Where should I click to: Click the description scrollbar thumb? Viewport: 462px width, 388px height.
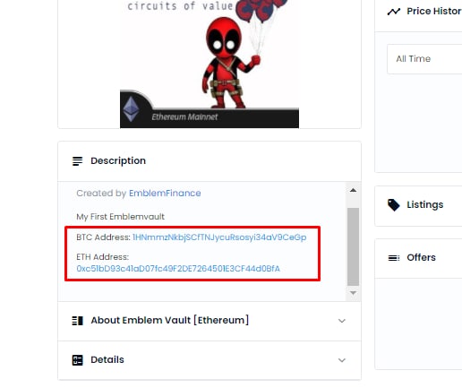[353, 246]
